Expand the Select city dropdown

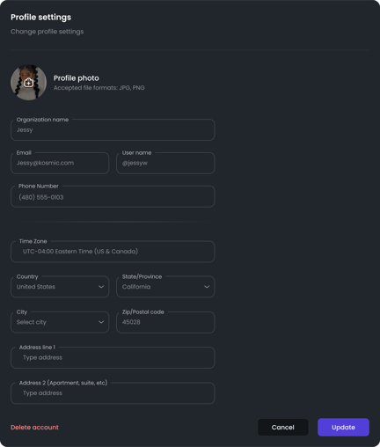(x=60, y=322)
